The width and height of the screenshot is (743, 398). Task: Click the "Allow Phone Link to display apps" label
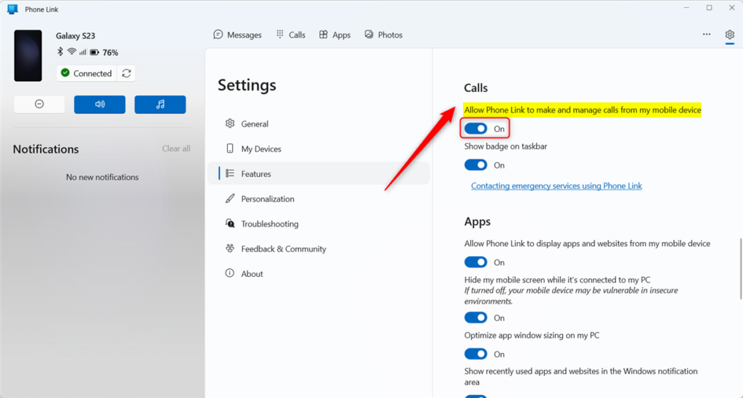[x=587, y=244]
